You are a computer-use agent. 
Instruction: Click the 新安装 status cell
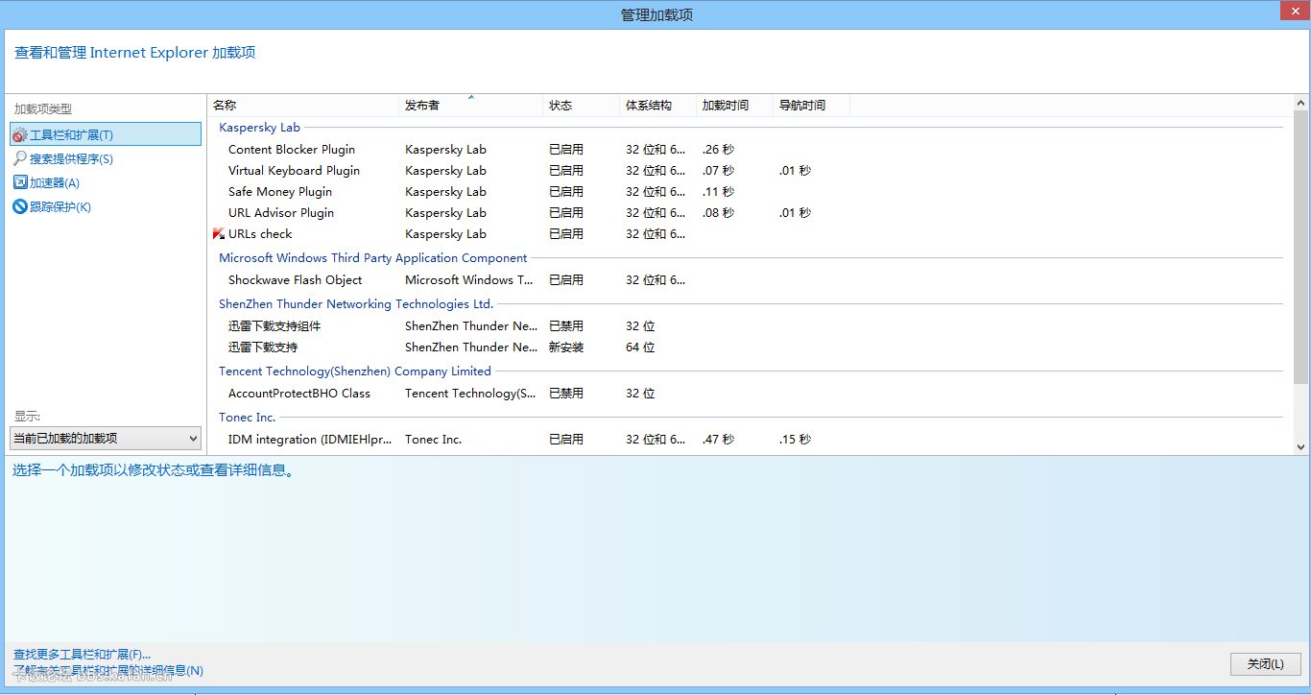pyautogui.click(x=566, y=347)
